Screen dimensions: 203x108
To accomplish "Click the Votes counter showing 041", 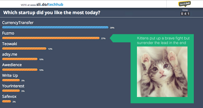I will 185,13.
